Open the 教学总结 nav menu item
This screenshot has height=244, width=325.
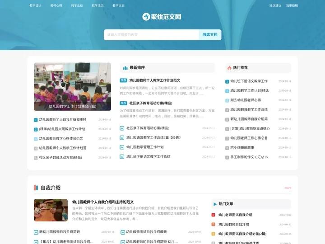click(x=77, y=5)
